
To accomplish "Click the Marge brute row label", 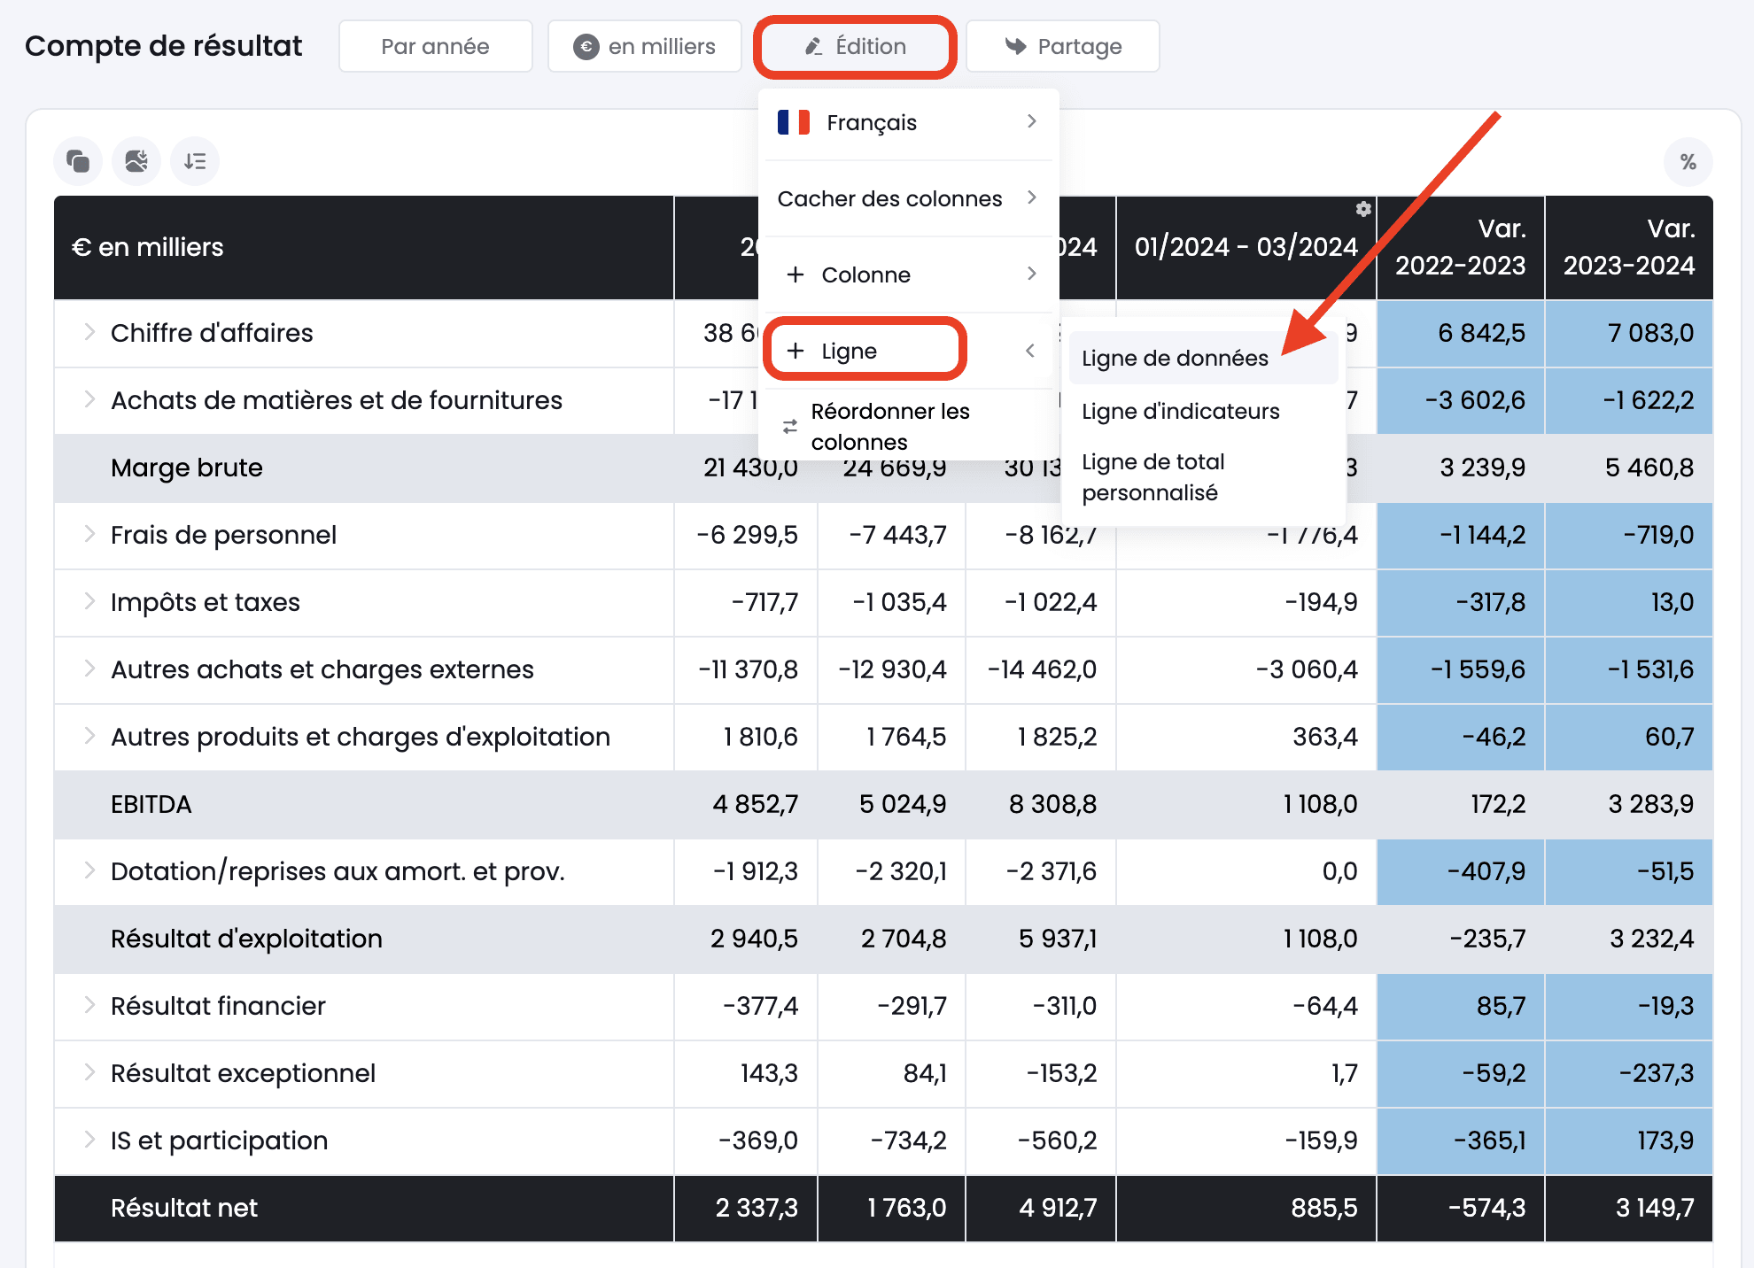I will [x=187, y=468].
